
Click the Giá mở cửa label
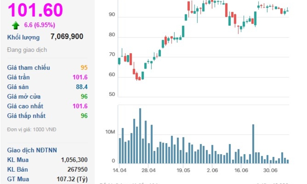[24, 96]
